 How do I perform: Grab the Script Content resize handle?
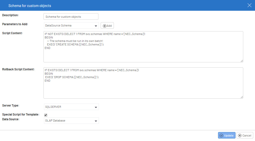click(242, 61)
